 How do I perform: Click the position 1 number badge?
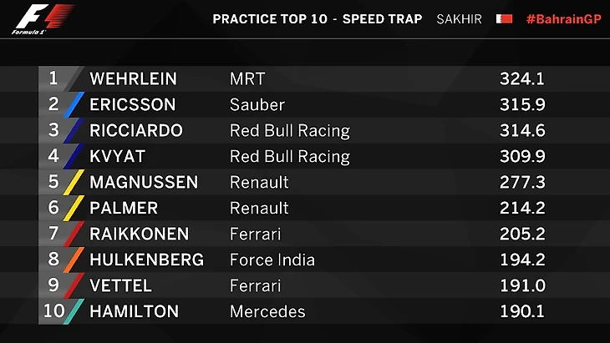click(x=53, y=78)
